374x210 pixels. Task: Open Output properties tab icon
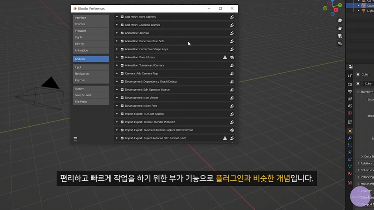tap(350, 92)
